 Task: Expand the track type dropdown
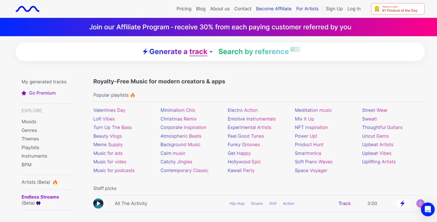tap(211, 52)
